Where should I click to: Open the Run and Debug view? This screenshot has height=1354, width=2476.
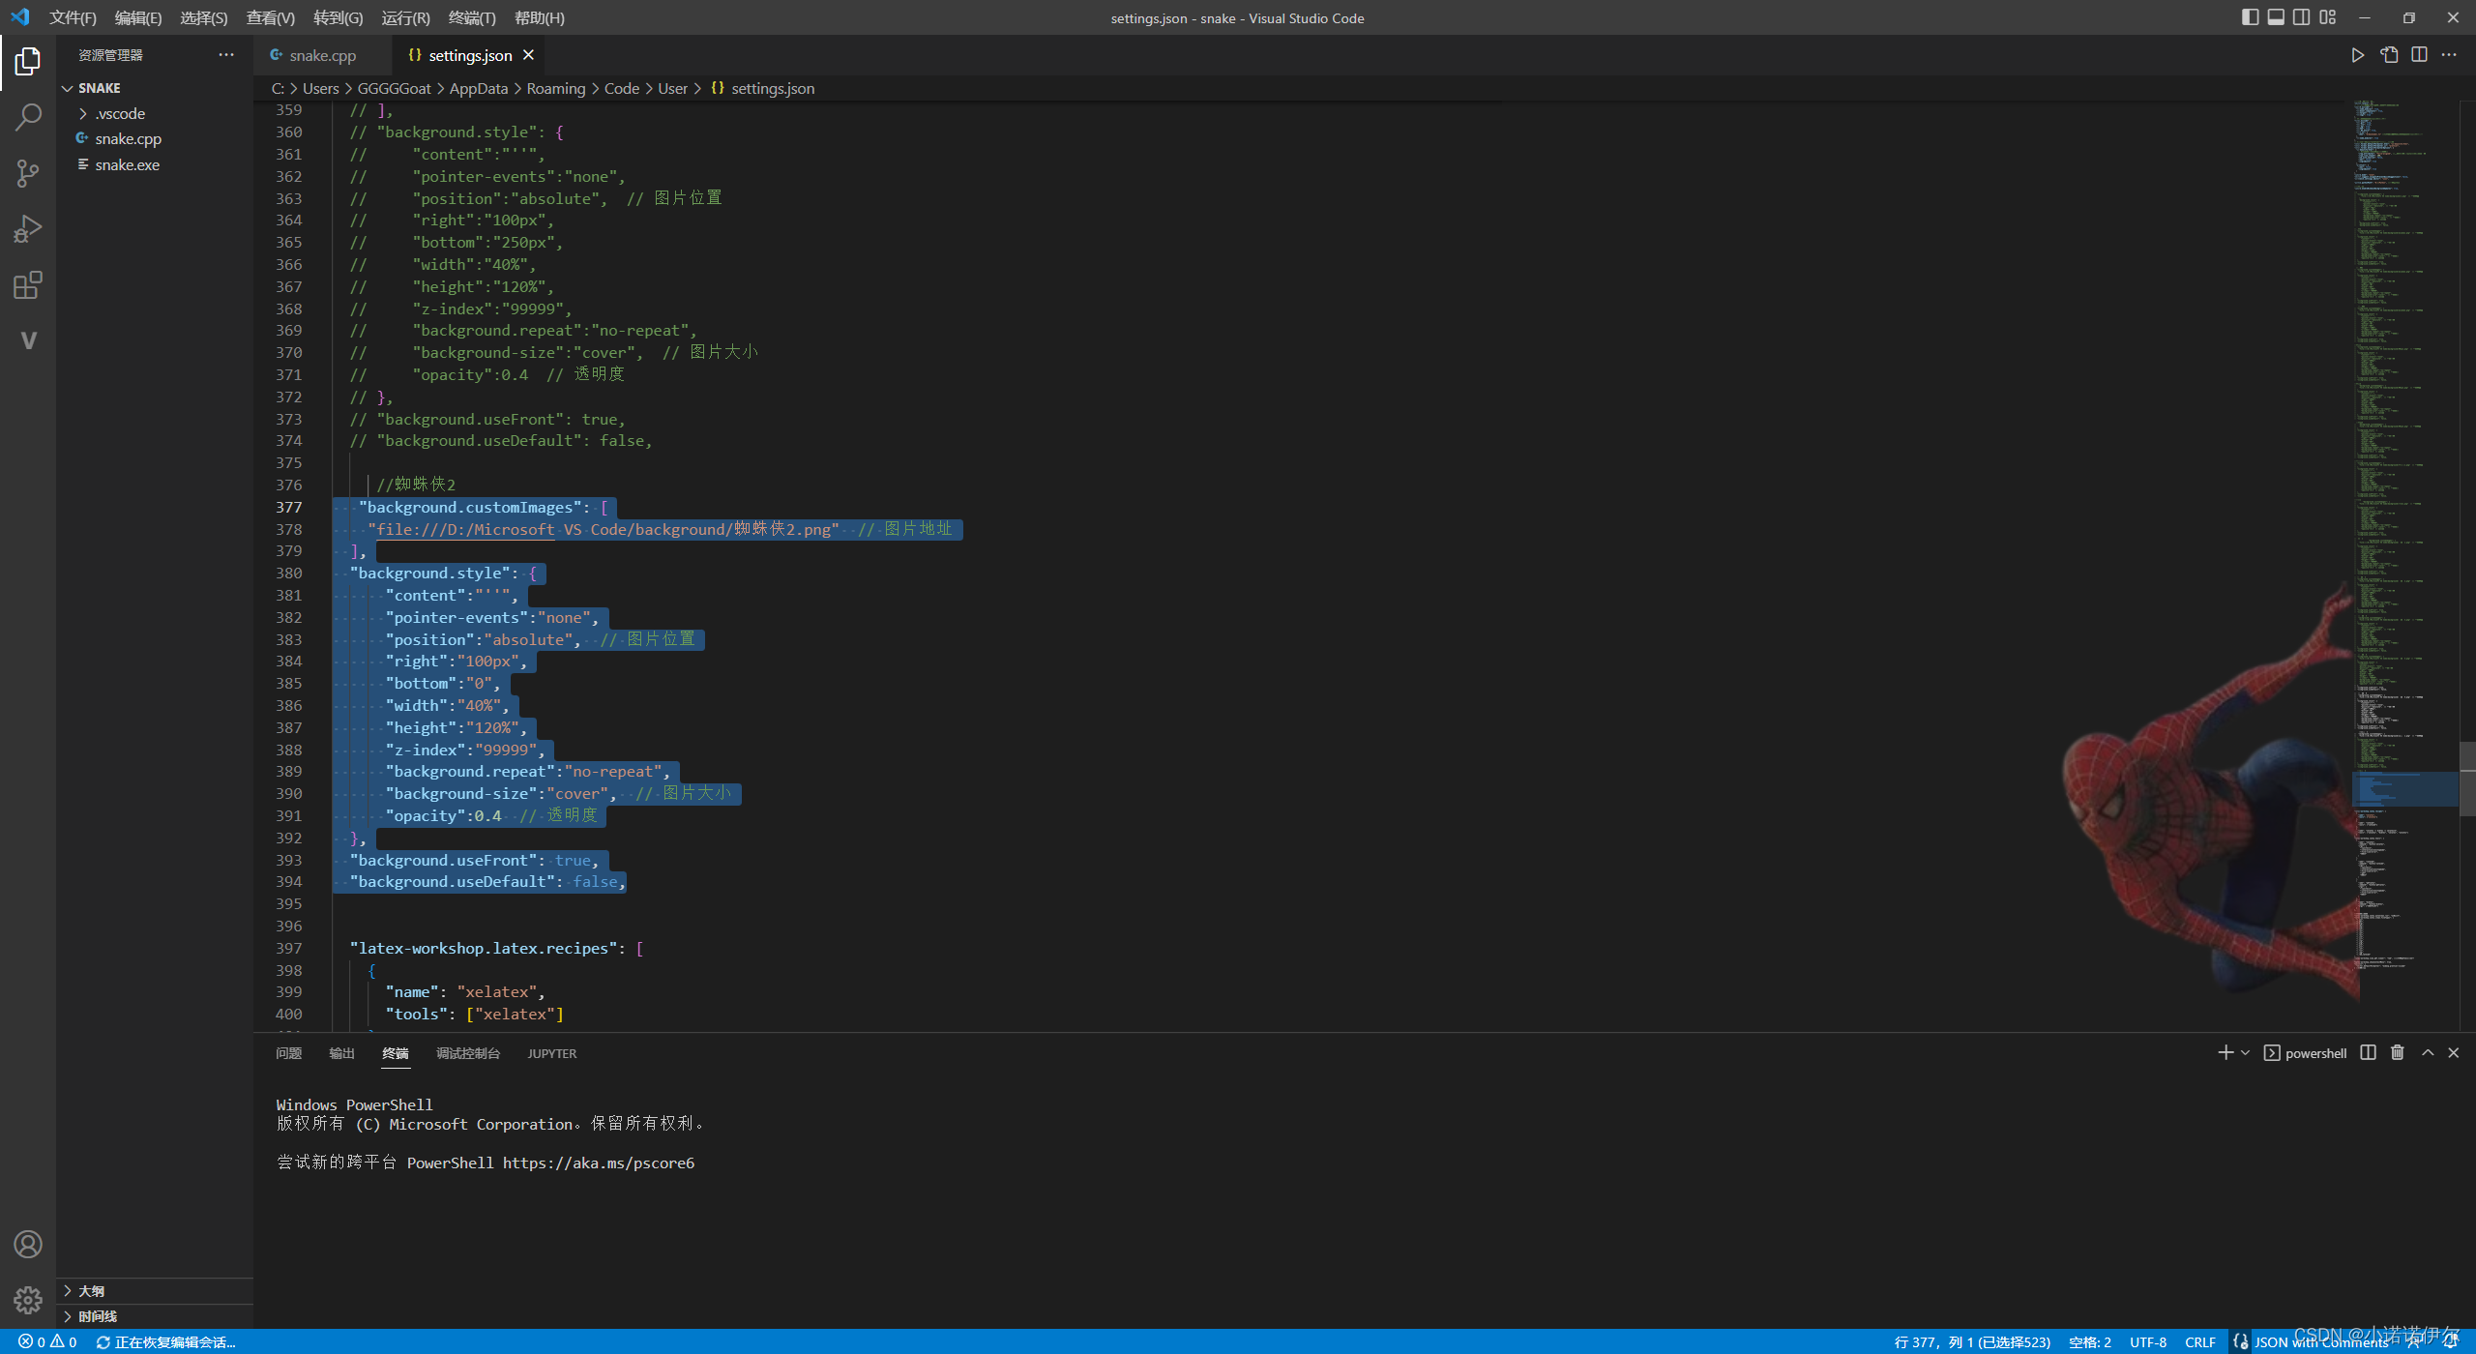pos(28,228)
